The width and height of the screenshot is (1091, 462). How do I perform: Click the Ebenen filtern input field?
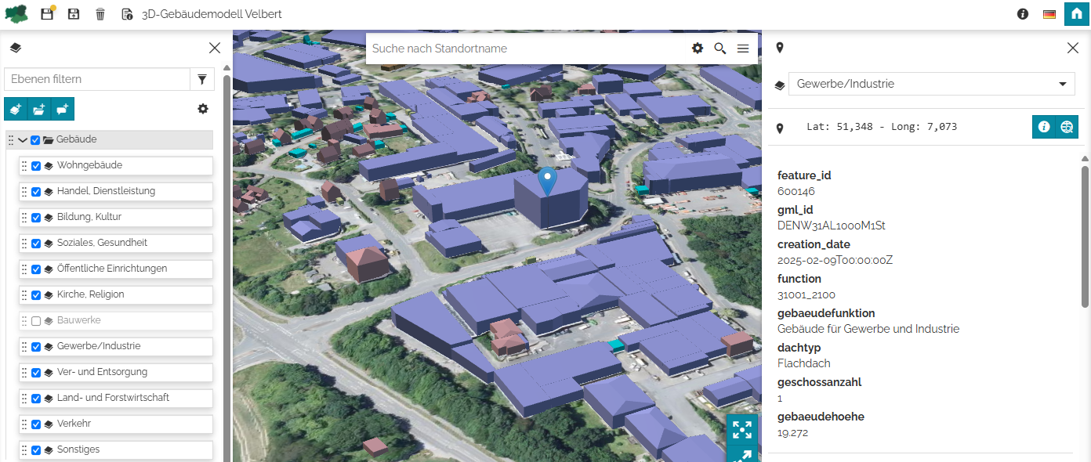pos(97,79)
